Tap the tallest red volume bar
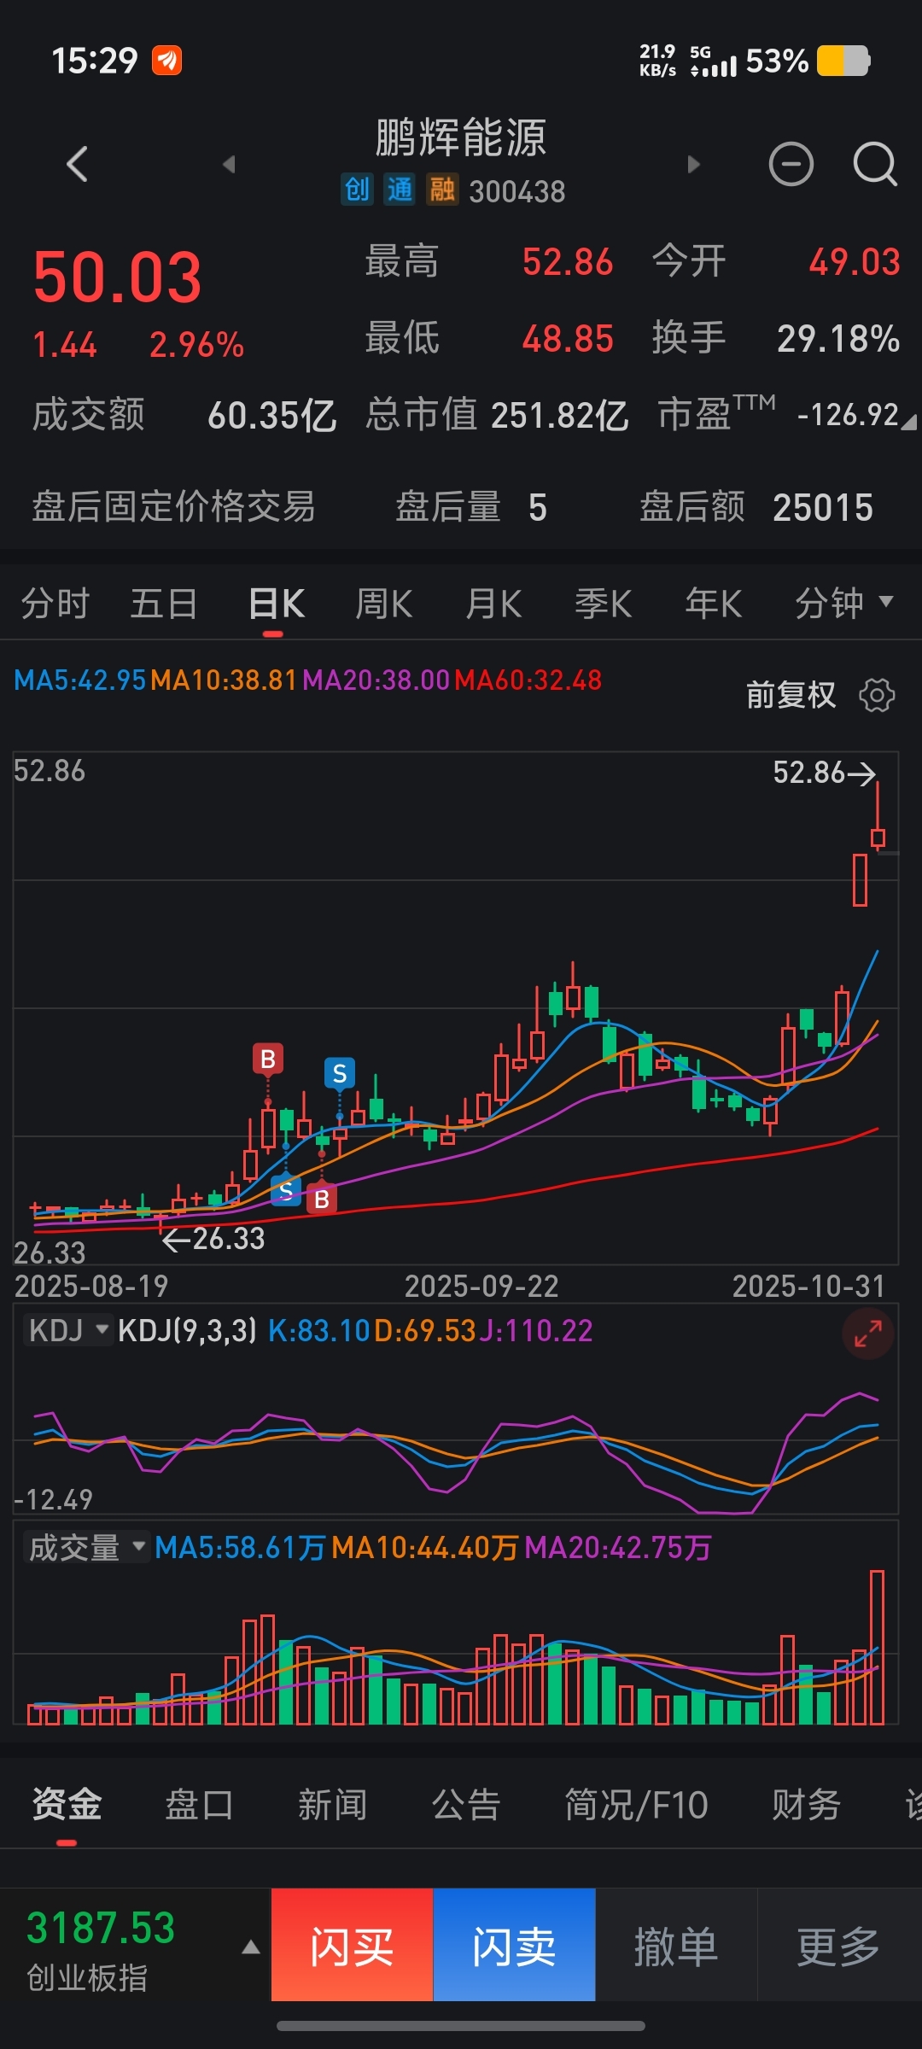Image resolution: width=922 pixels, height=2049 pixels. 877,1647
